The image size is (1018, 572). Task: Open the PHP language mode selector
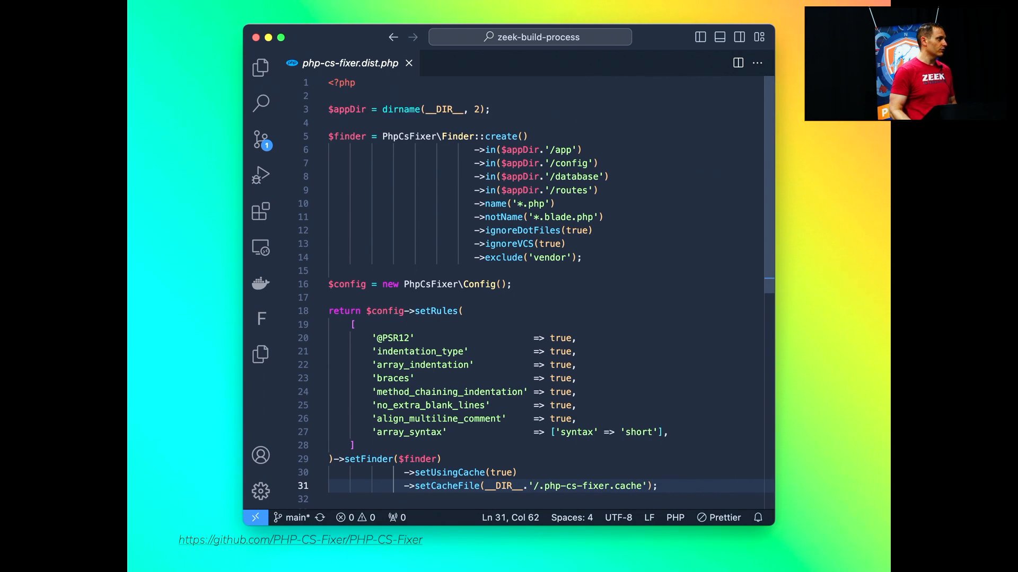click(675, 517)
